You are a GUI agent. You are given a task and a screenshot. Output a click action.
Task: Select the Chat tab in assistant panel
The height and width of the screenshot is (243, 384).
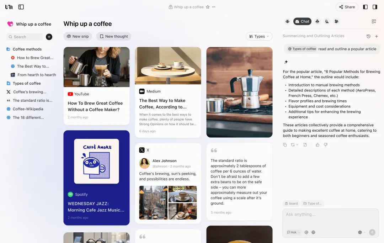point(302,22)
